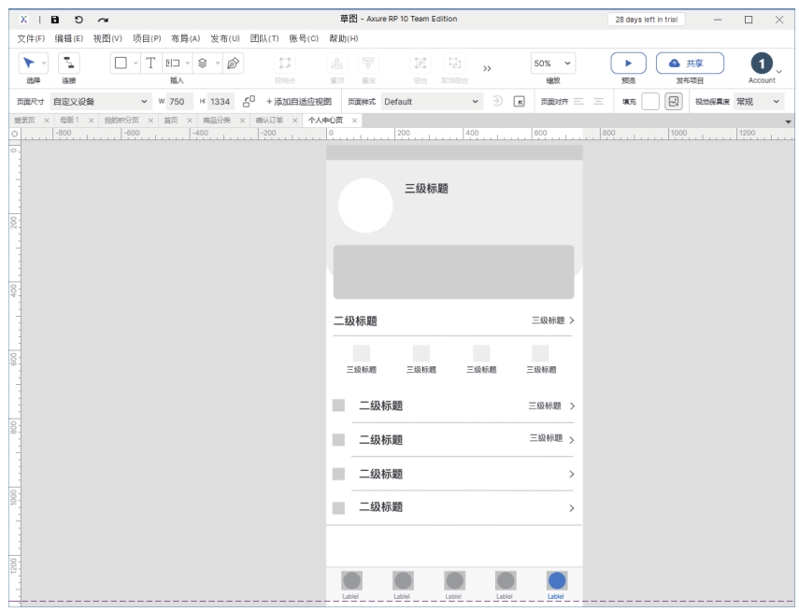Click the rectangle shape tool

pos(121,63)
